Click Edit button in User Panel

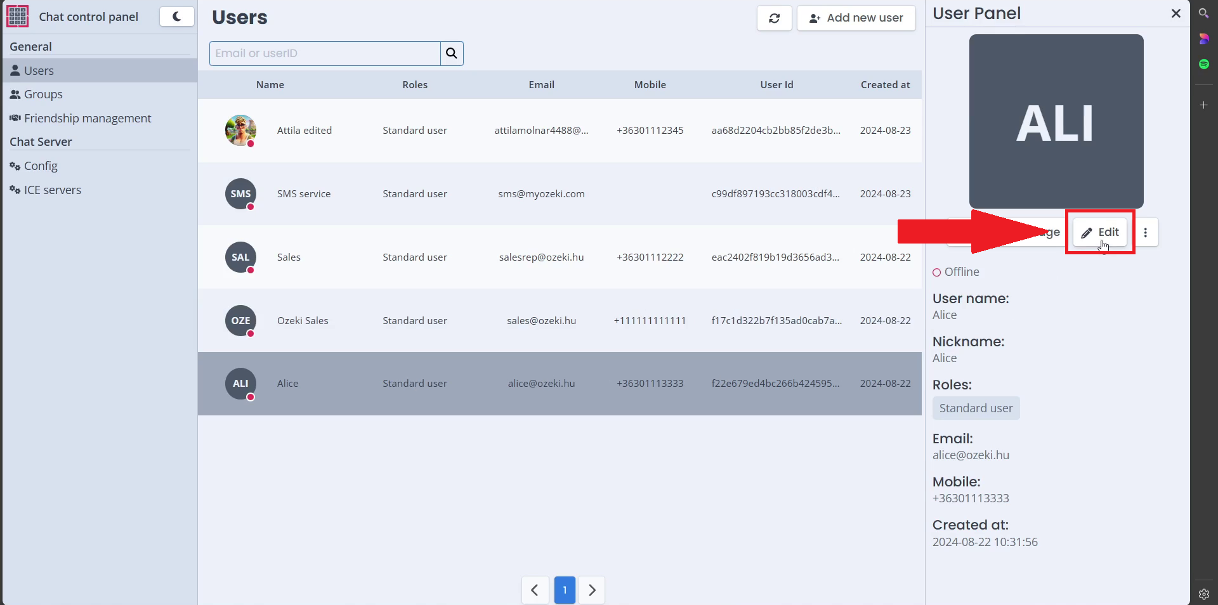click(1100, 233)
